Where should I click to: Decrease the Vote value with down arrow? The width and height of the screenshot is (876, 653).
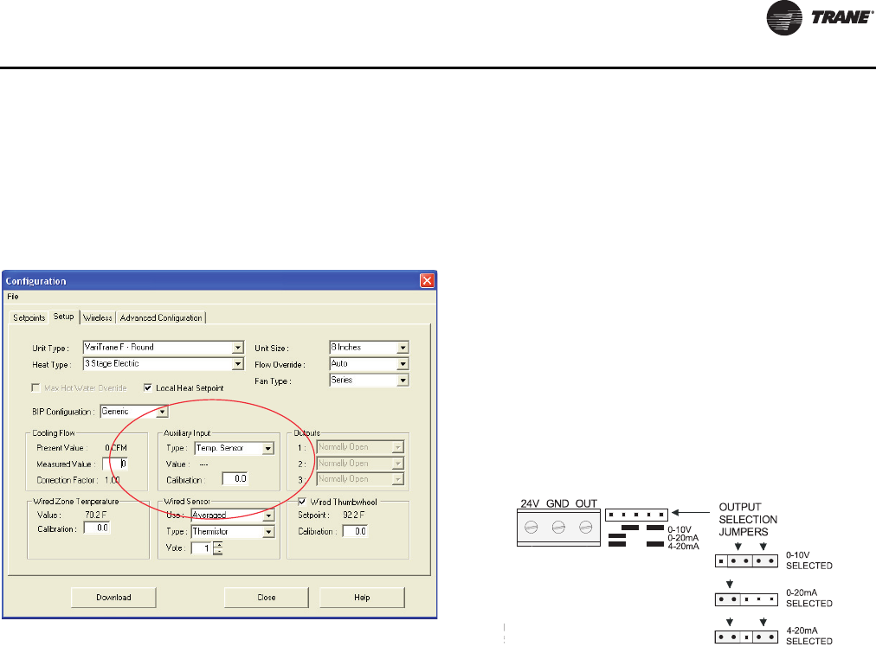click(218, 552)
